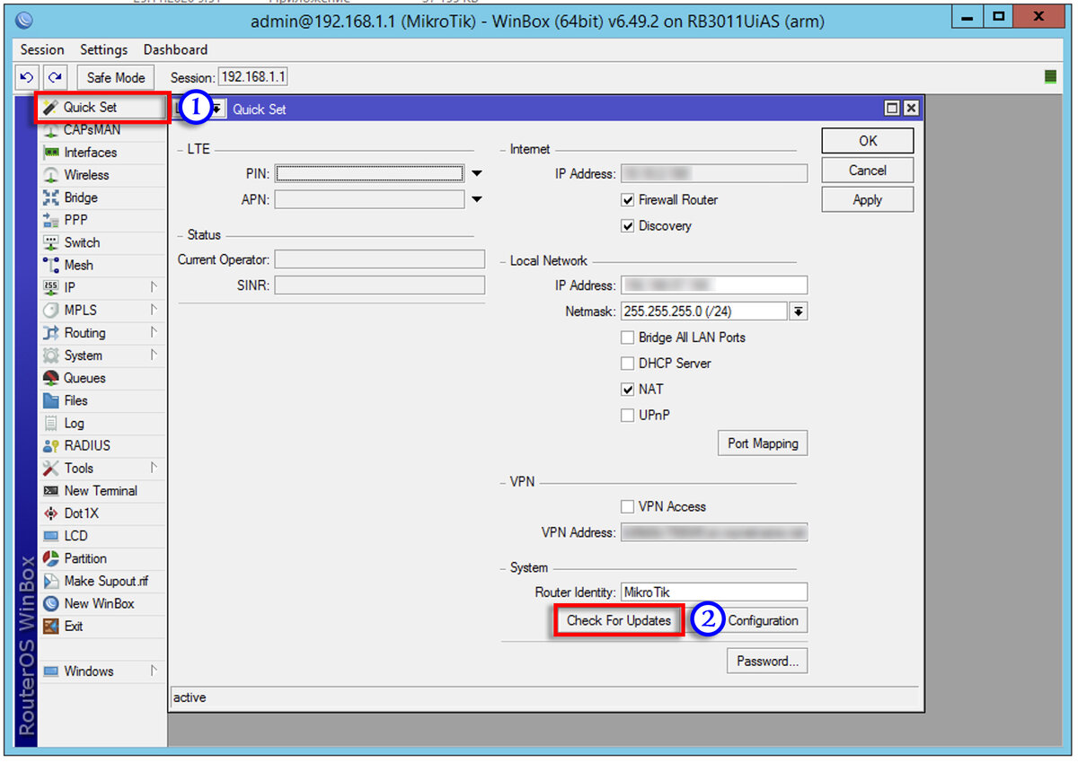Open PPP menu entry
1078x763 pixels.
coord(75,220)
